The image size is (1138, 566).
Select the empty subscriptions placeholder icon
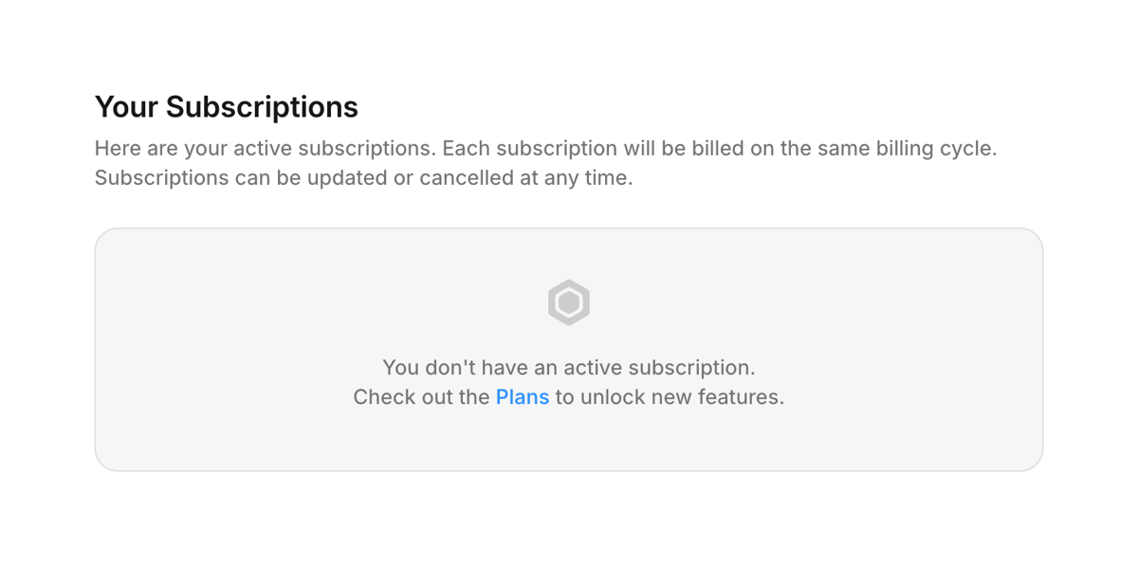(569, 302)
